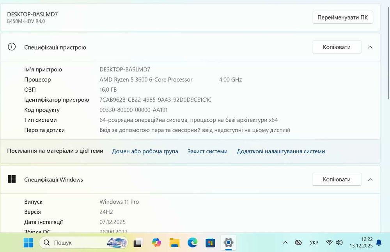Select the 64-розрядна операційна система text
Viewport: 390px width, 252px height.
coord(188,120)
